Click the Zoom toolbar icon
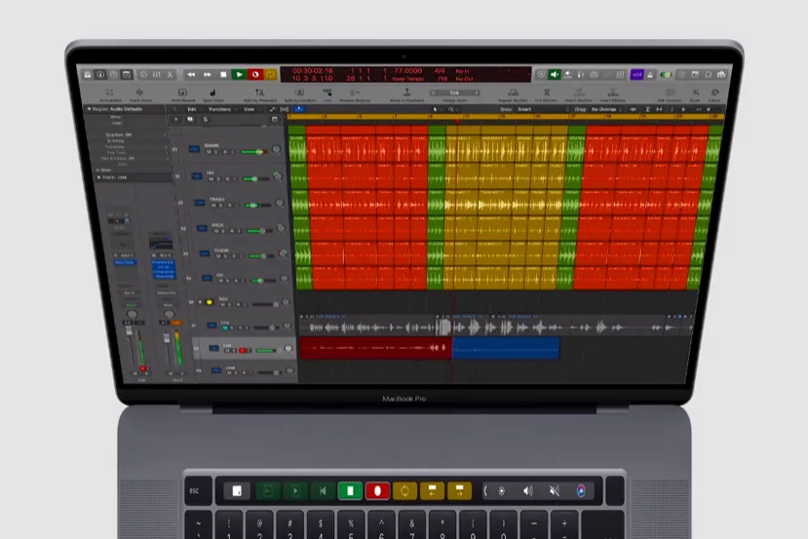This screenshot has height=539, width=808. pos(696,95)
